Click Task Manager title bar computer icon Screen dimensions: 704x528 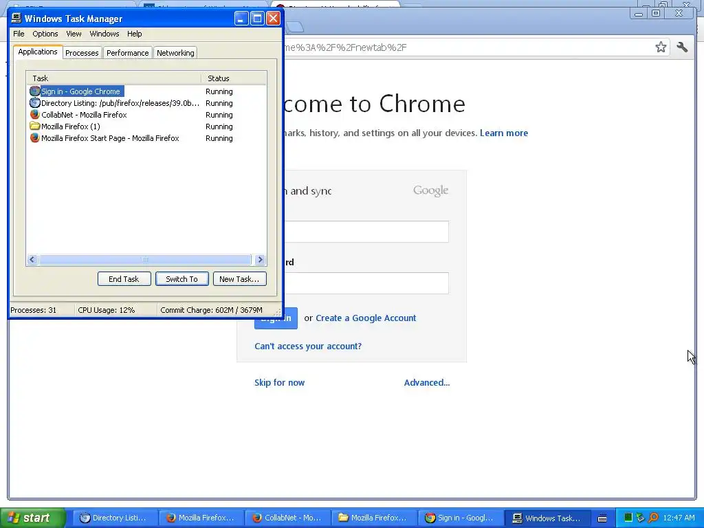click(16, 18)
